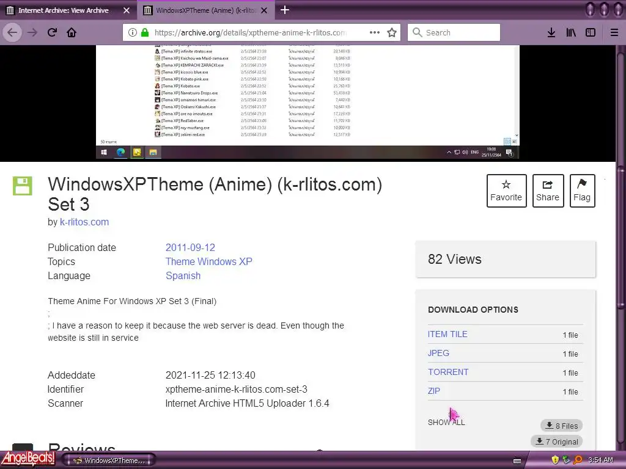Click the 82 Views counter
This screenshot has width=626, height=469.
pyautogui.click(x=455, y=259)
